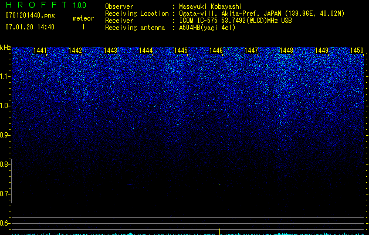Click the Observer label
369x235 pixels.
coord(119,6)
